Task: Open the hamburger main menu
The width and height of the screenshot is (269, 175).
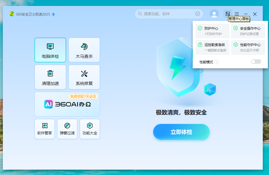Action: click(x=237, y=14)
